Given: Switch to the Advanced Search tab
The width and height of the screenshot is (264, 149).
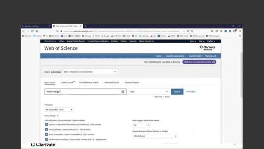Looking at the screenshot, I should point(111,83).
